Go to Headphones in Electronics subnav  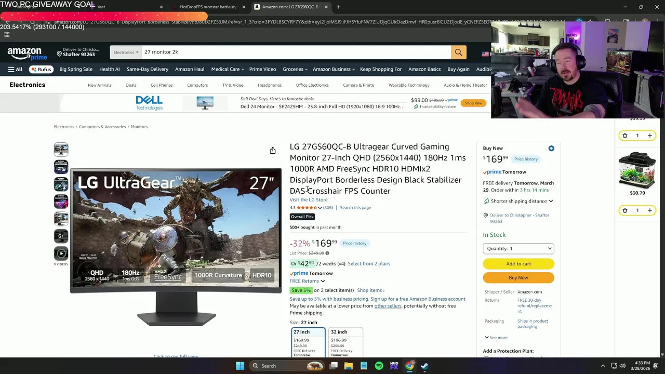coord(270,85)
